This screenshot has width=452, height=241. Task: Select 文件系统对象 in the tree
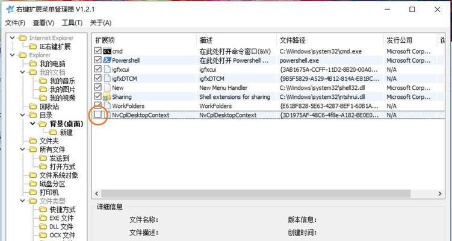pyautogui.click(x=59, y=175)
